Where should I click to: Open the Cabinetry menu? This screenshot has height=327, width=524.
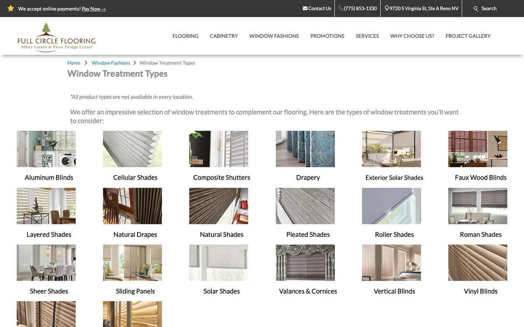[x=224, y=36]
